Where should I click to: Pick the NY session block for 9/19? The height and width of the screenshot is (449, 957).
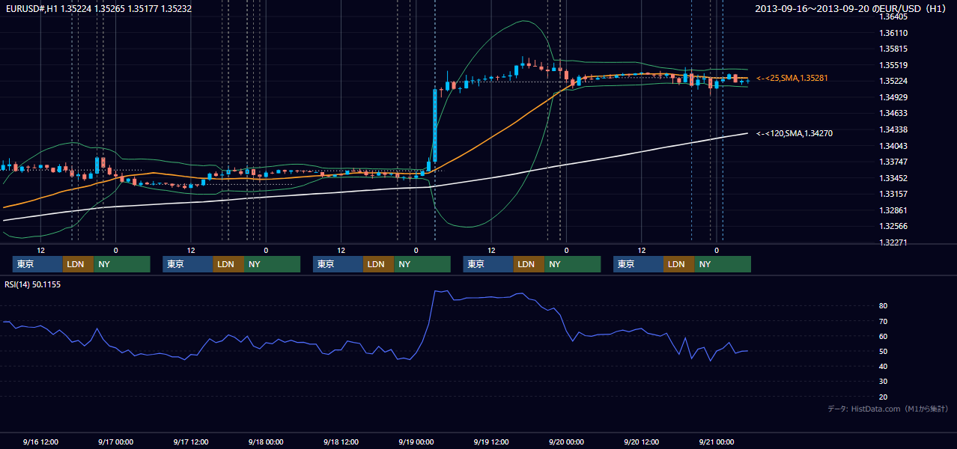[572, 264]
